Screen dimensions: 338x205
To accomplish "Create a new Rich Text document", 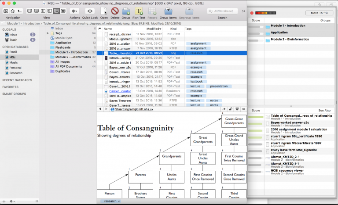I will click(x=139, y=11).
